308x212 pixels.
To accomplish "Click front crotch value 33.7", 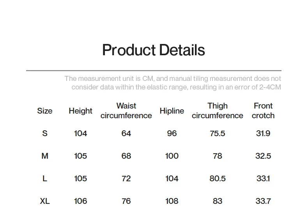I will click(x=263, y=201).
